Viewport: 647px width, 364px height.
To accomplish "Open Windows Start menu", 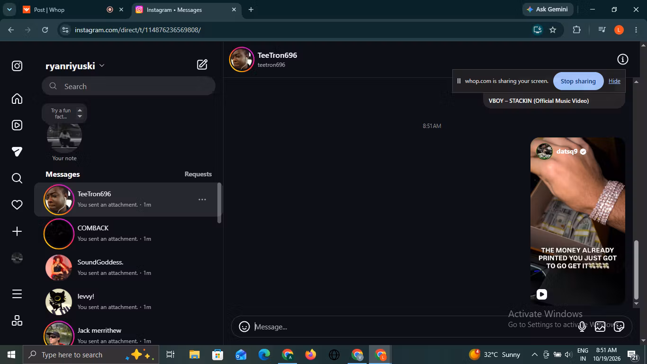I will point(11,355).
